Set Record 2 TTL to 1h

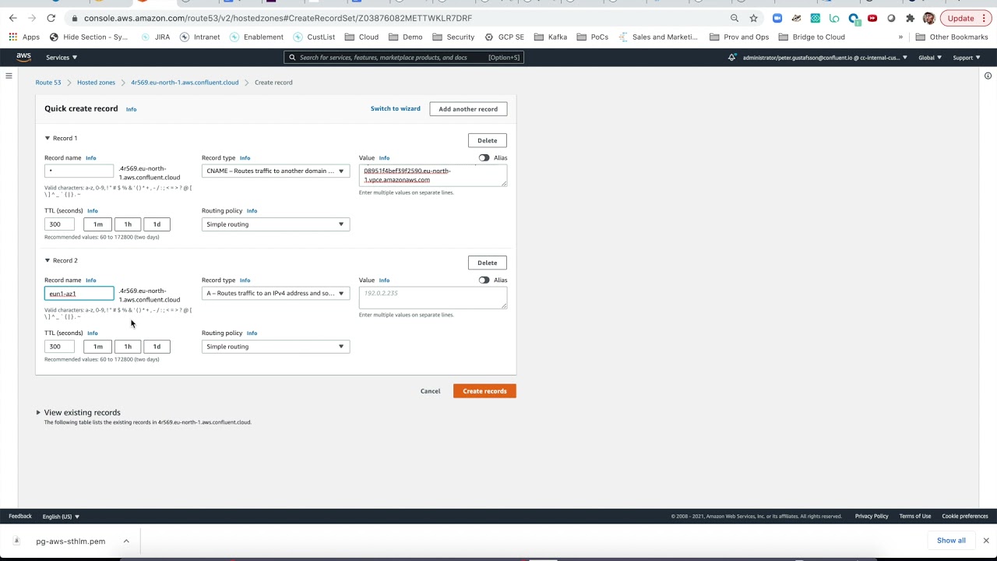pyautogui.click(x=128, y=347)
